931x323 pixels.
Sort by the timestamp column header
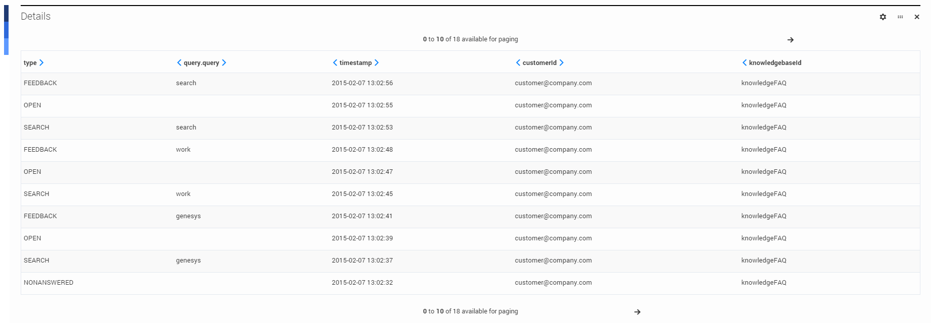pyautogui.click(x=355, y=63)
